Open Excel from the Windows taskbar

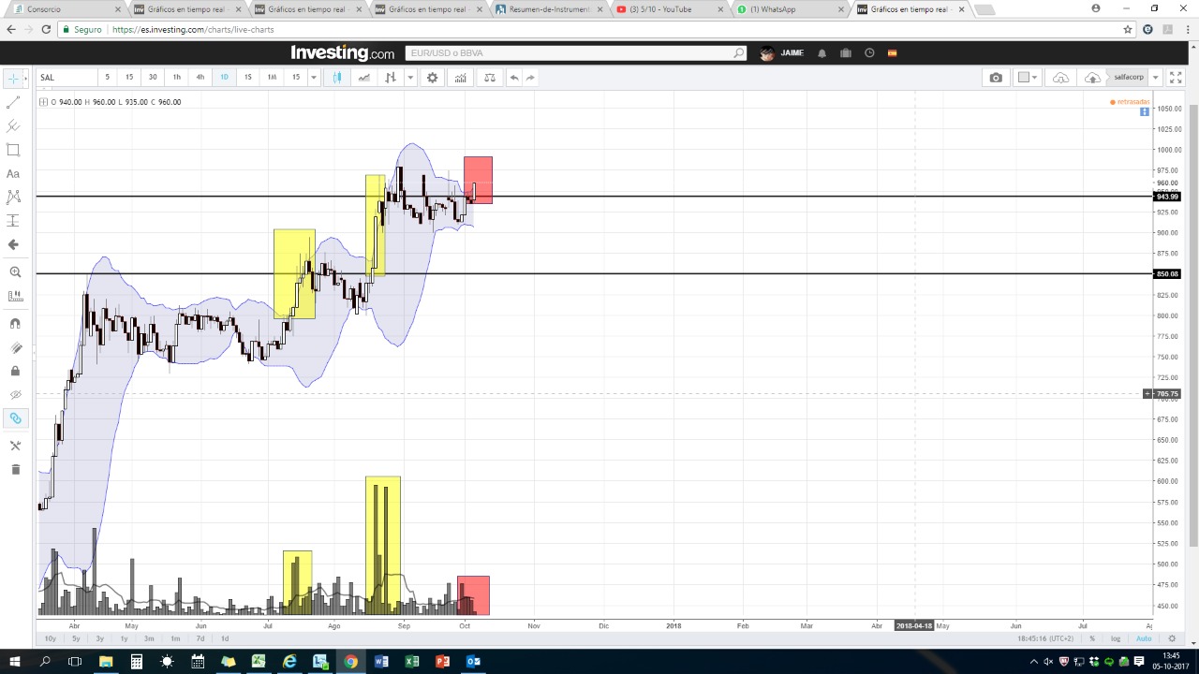411,662
